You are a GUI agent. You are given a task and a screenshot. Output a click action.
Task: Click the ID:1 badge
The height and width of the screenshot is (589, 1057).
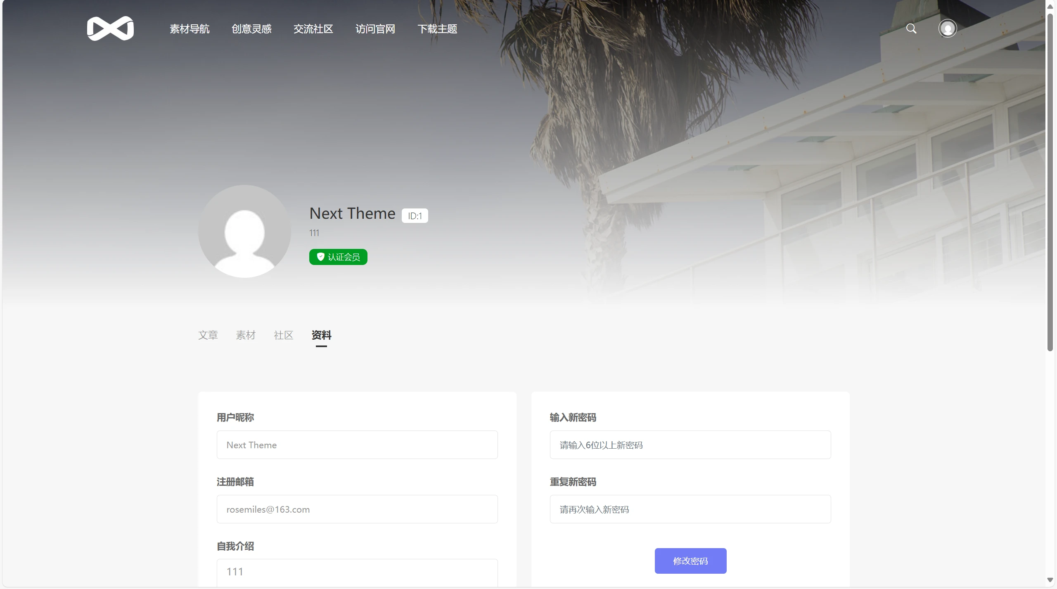tap(415, 215)
